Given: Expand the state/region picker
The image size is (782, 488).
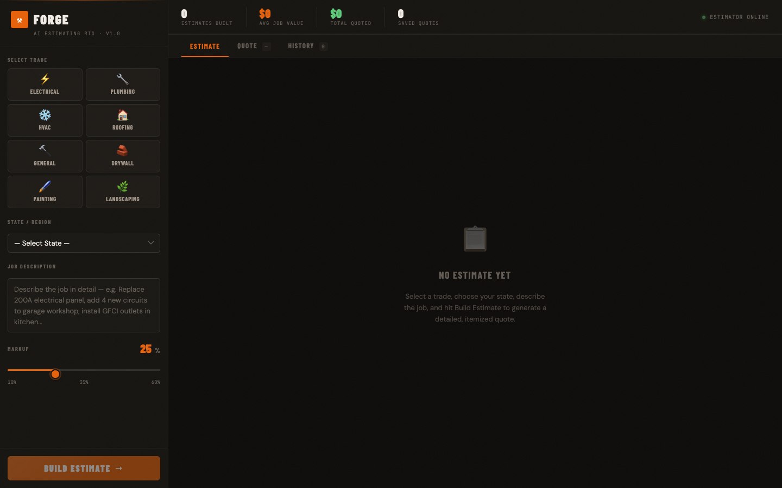Looking at the screenshot, I should [x=84, y=243].
